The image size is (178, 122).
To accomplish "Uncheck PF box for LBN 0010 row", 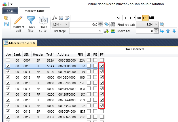I will [x=102, y=66].
